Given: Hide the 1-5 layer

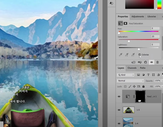Looking at the screenshot, I should pyautogui.click(x=119, y=110).
